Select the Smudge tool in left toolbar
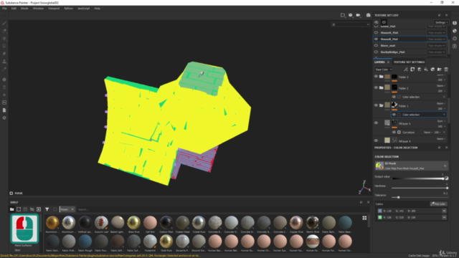The width and height of the screenshot is (459, 258). (x=4, y=54)
